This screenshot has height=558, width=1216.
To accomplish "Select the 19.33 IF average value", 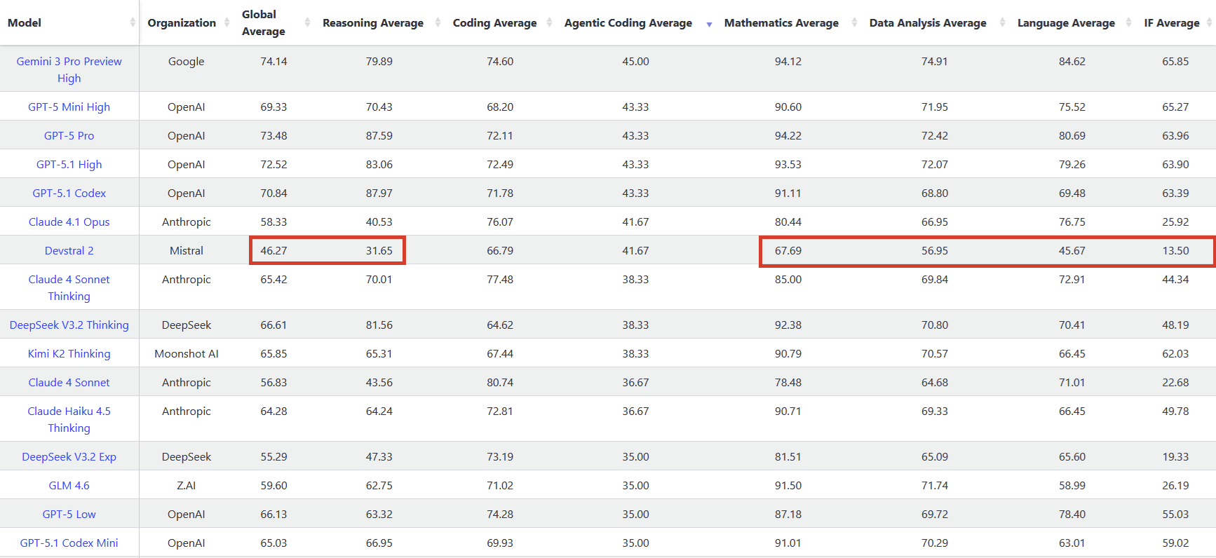I will coord(1175,456).
